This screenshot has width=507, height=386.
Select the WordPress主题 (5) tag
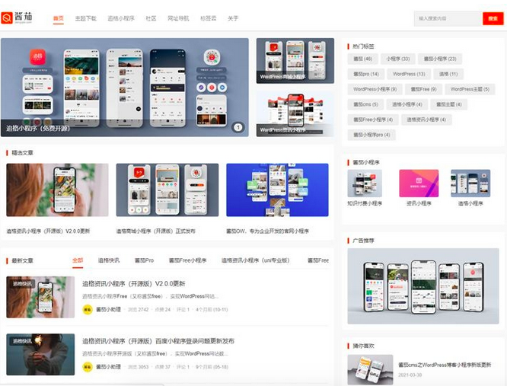point(470,89)
